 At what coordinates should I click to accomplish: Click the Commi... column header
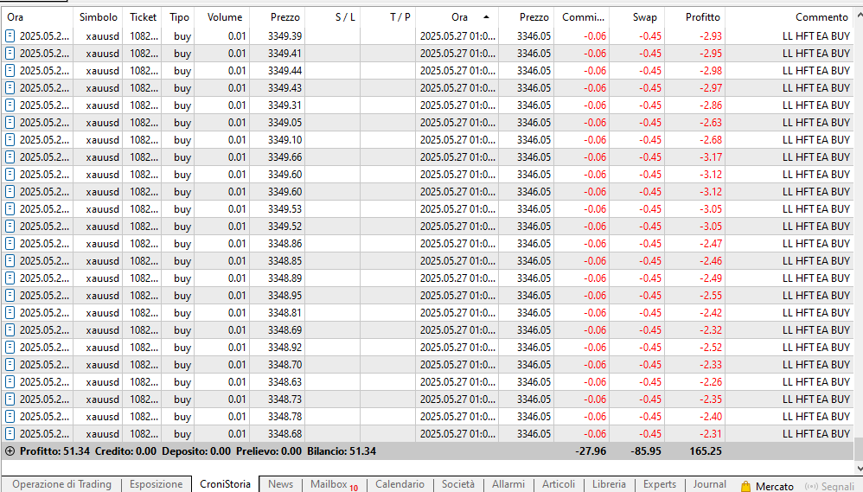(583, 17)
